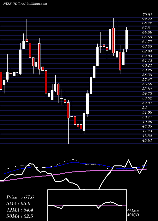
Task: Click the 45.61 price axis label
Action: pos(148,141)
